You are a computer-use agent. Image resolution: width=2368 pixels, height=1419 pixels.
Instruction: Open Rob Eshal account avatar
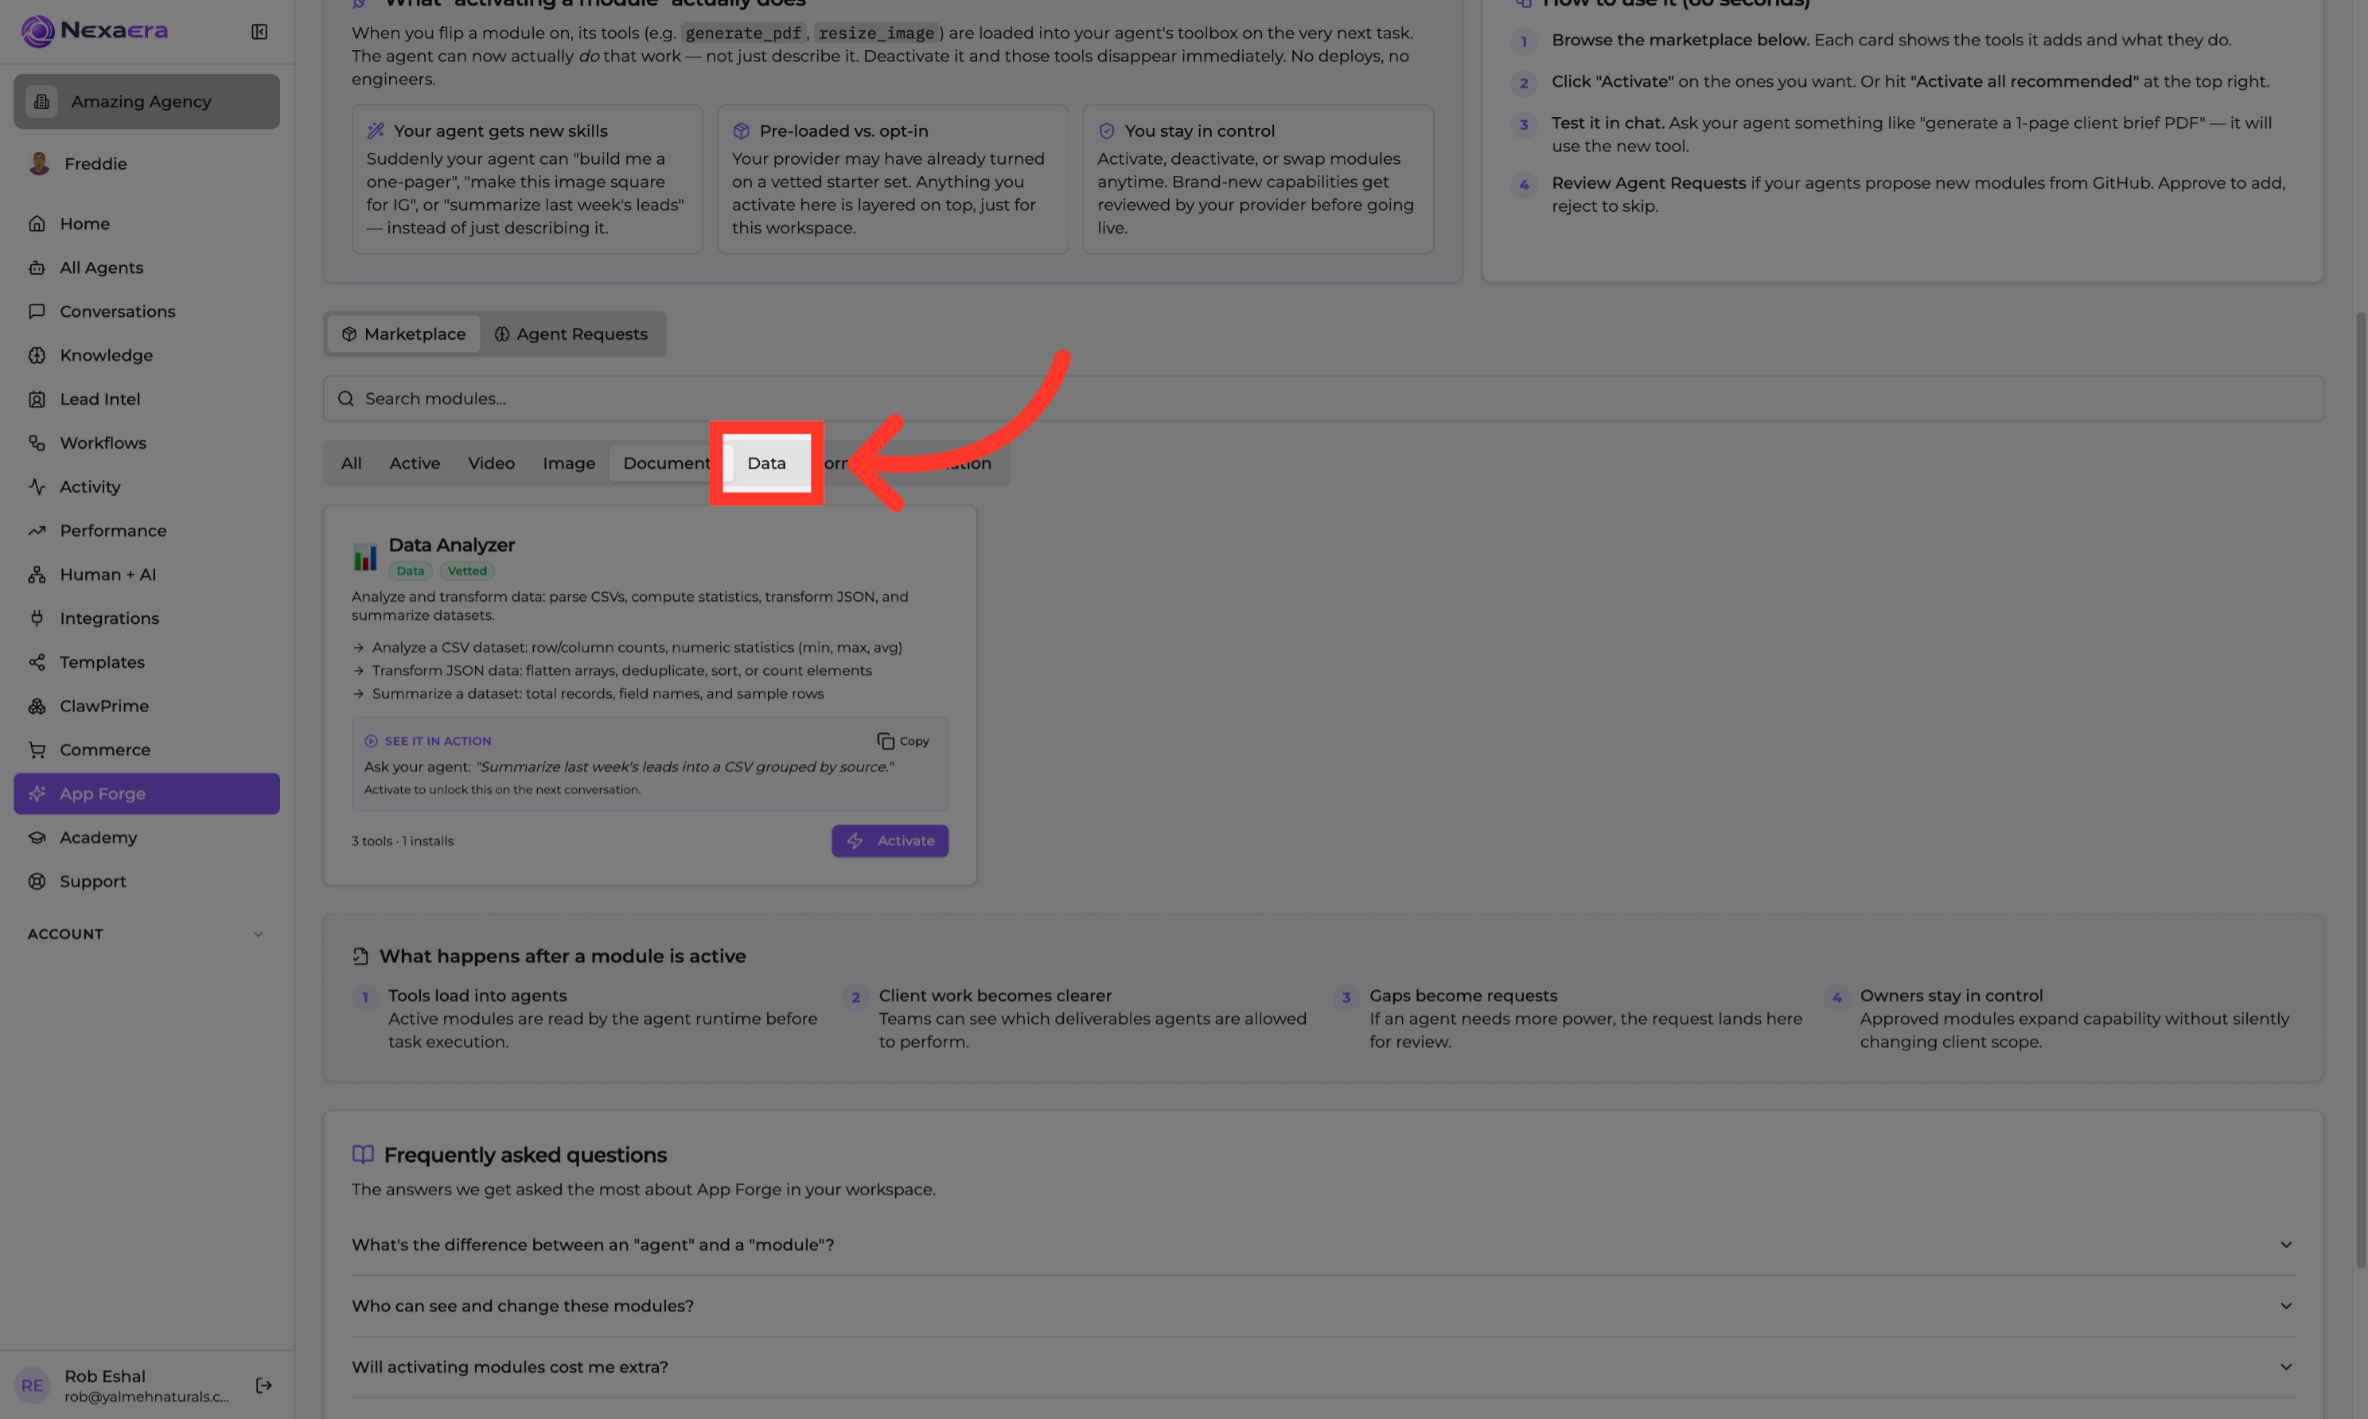[x=33, y=1386]
